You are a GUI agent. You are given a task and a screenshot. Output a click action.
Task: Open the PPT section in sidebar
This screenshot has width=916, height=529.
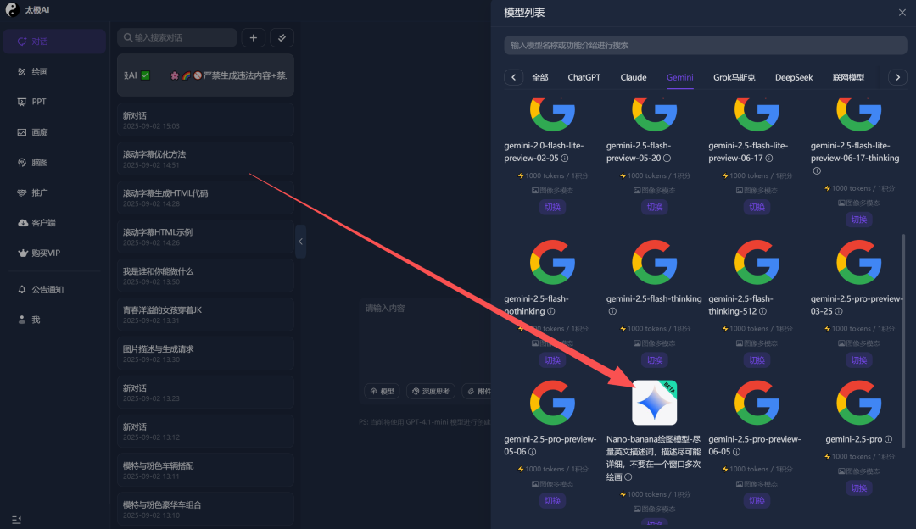pyautogui.click(x=54, y=102)
